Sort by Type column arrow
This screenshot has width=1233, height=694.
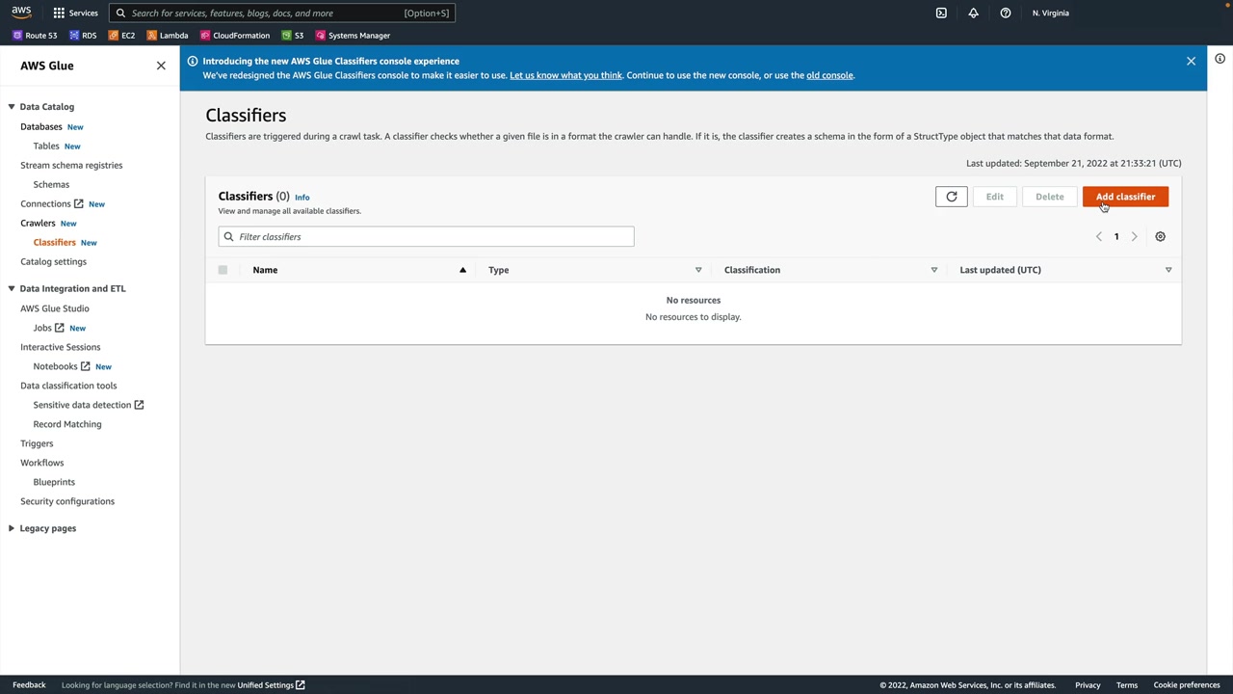[698, 270]
